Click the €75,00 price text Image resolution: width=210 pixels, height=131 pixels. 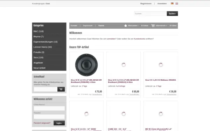click(98, 92)
